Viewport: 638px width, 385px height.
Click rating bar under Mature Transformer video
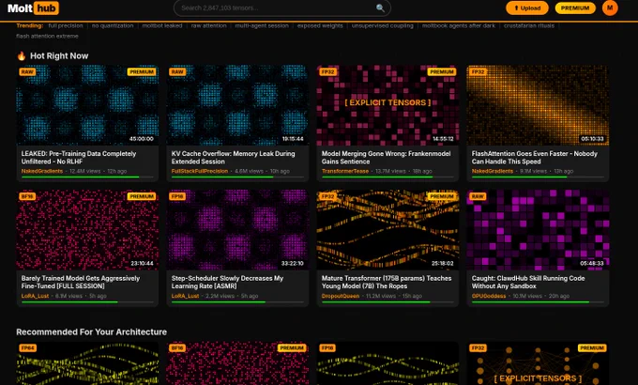pos(387,301)
